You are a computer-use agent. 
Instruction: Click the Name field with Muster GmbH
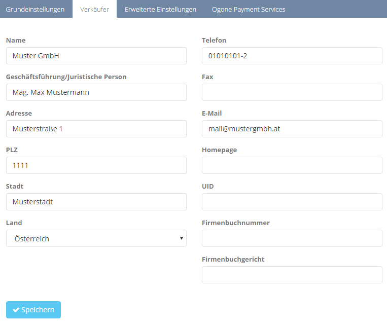click(96, 56)
